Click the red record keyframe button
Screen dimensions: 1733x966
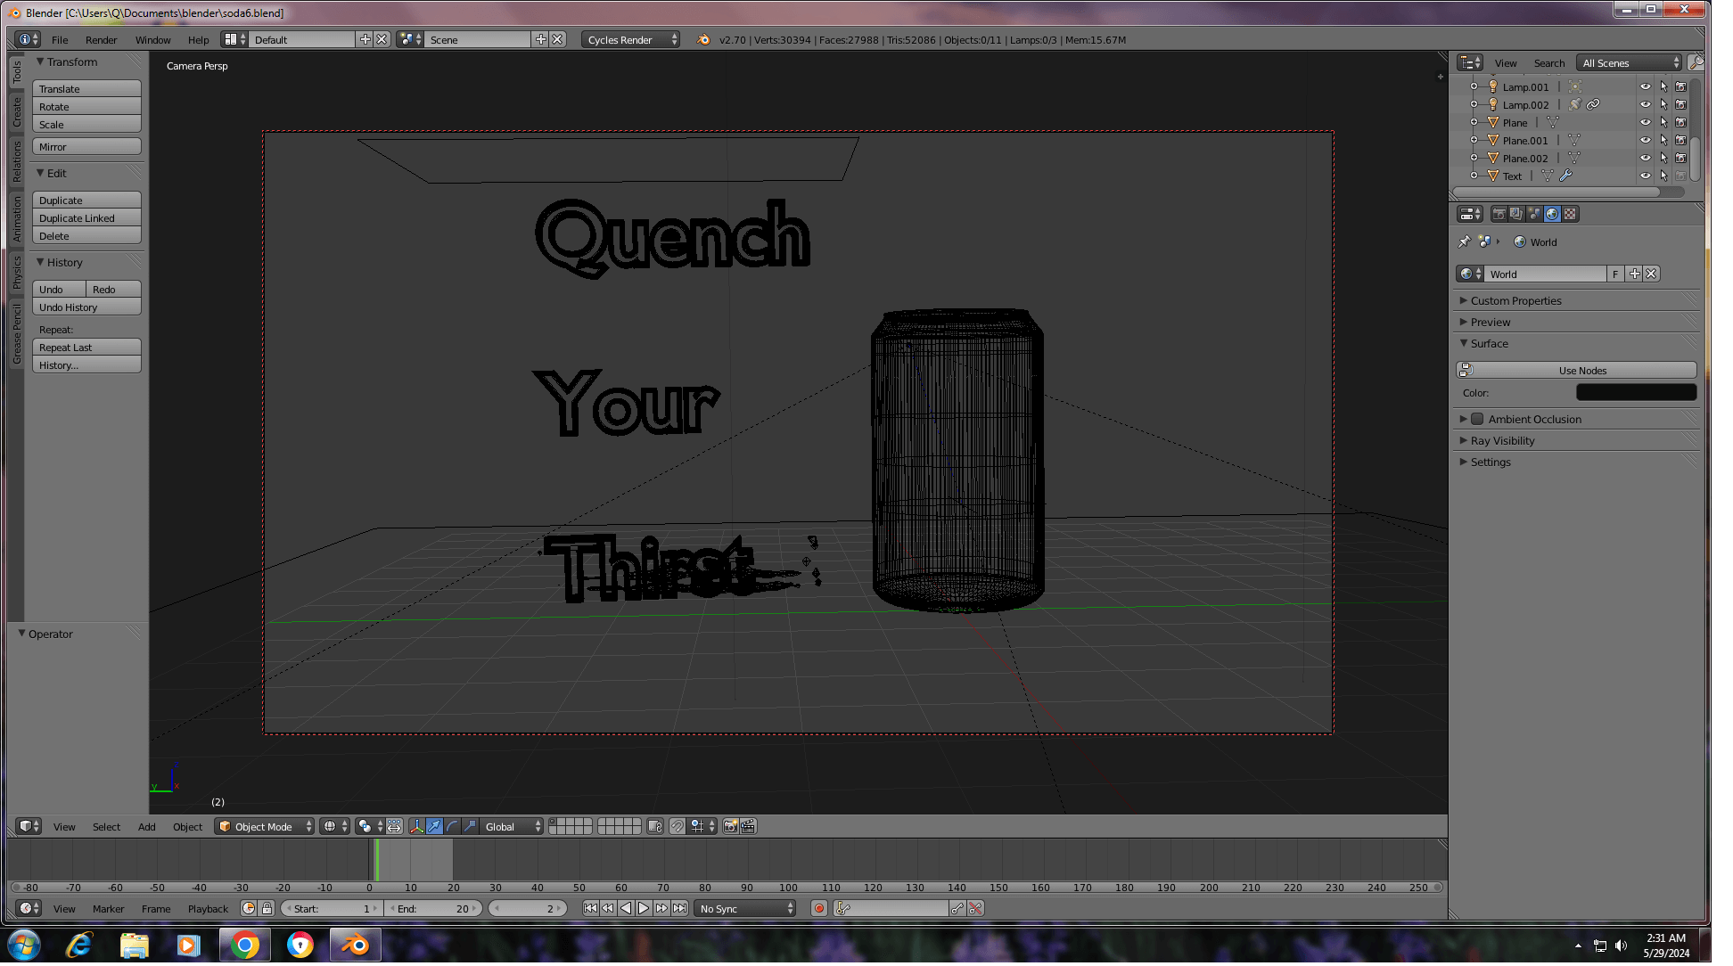tap(819, 909)
